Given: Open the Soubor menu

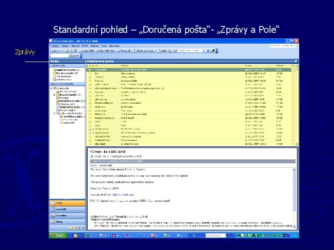Looking at the screenshot, I should pyautogui.click(x=55, y=46).
